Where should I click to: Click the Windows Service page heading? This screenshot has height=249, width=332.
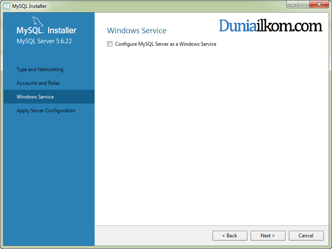[x=137, y=30]
